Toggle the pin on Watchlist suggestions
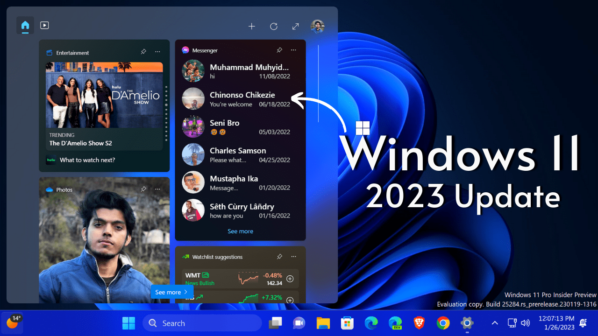Image resolution: width=598 pixels, height=336 pixels. (x=279, y=257)
